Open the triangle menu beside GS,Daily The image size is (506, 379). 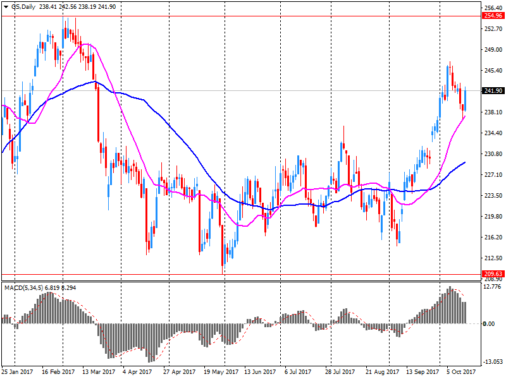[x=6, y=7]
